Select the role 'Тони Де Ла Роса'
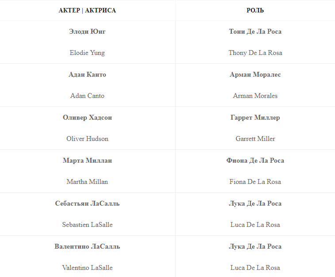The image size is (335, 277). (255, 31)
